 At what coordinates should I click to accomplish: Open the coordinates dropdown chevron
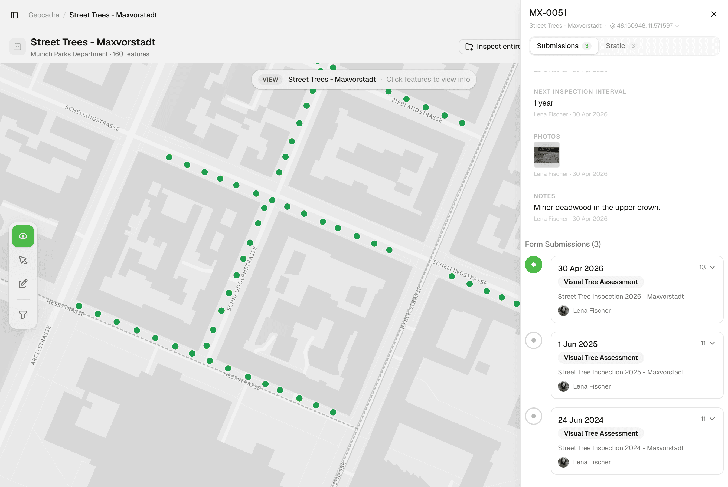(677, 26)
